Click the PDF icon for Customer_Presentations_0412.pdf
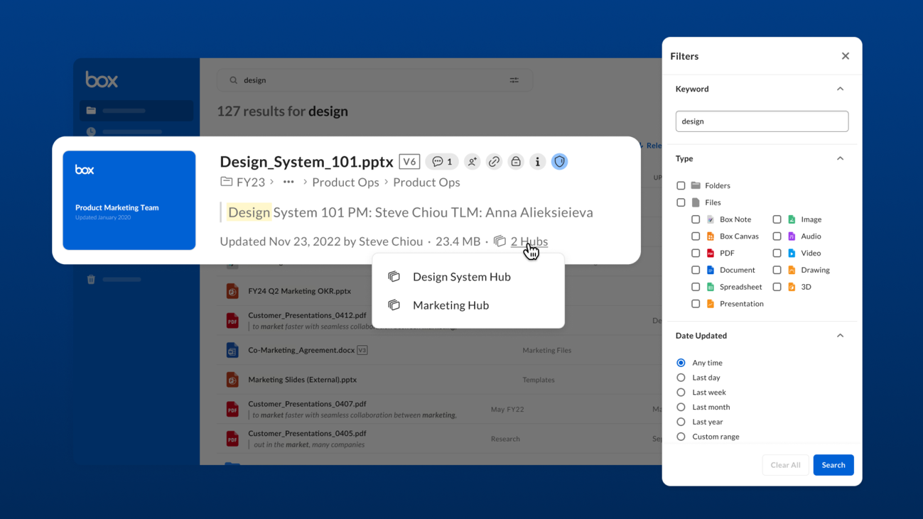The image size is (923, 519). tap(232, 320)
